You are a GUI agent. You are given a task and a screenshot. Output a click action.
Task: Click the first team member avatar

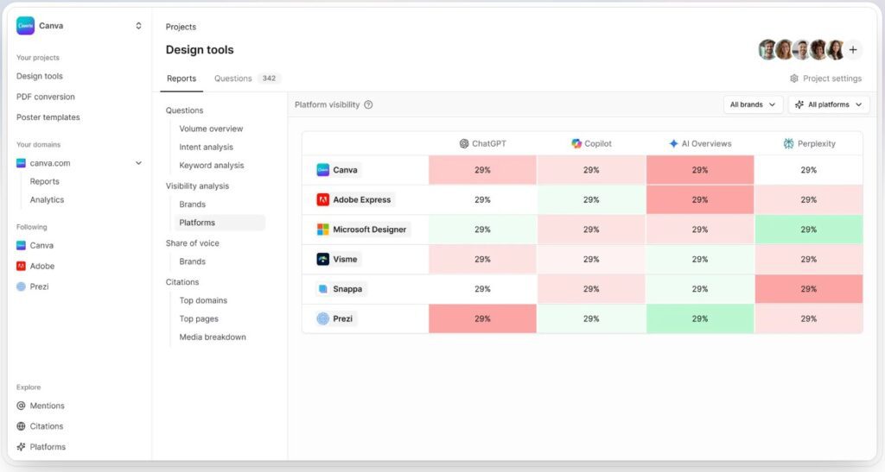coord(767,49)
